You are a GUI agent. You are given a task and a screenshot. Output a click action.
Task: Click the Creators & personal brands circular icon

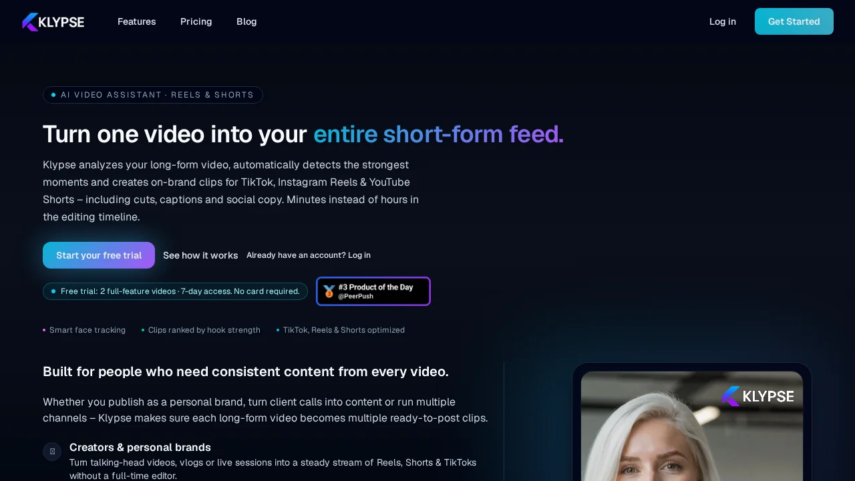coord(52,452)
